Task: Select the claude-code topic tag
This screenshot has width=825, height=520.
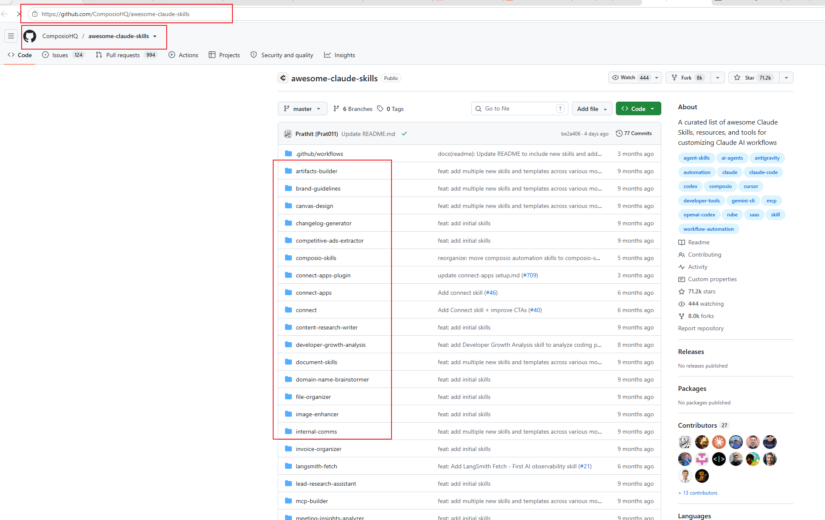Action: tap(763, 172)
